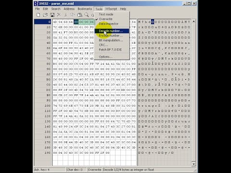Select the last byte FF in row 90
231x173 pixels.
[134, 69]
